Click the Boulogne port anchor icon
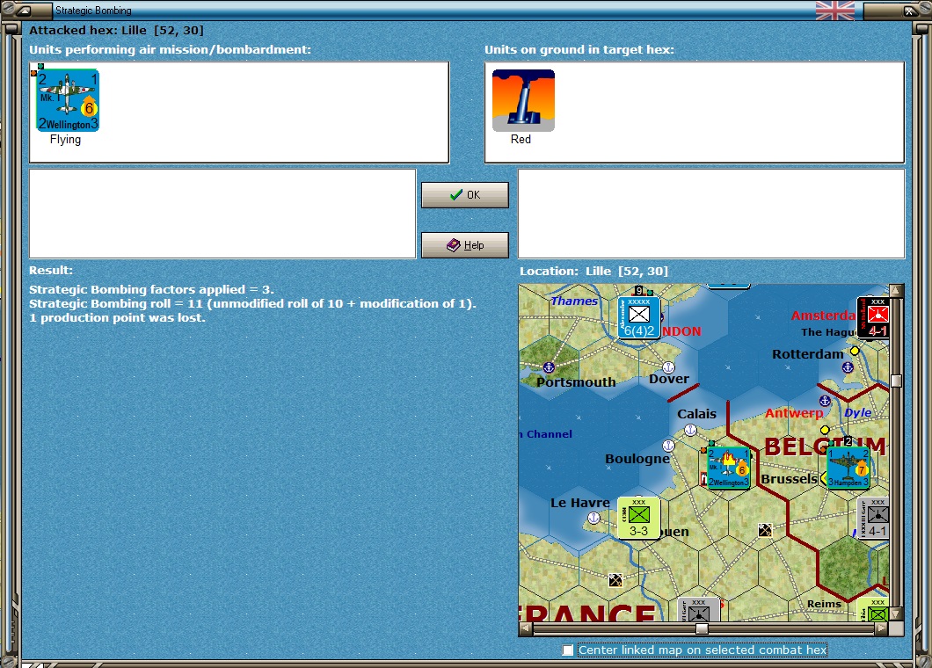This screenshot has height=668, width=932. [x=668, y=445]
